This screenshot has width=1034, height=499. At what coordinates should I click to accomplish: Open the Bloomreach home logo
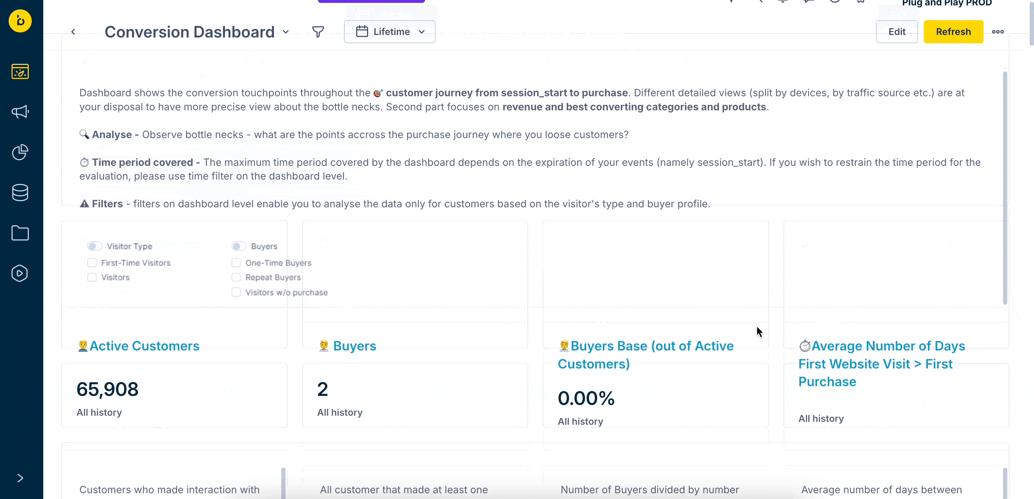tap(20, 21)
